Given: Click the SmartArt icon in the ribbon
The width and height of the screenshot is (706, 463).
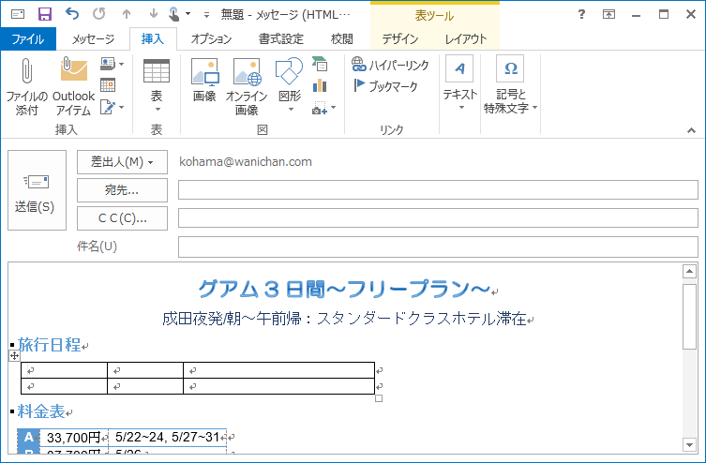Looking at the screenshot, I should tap(320, 64).
